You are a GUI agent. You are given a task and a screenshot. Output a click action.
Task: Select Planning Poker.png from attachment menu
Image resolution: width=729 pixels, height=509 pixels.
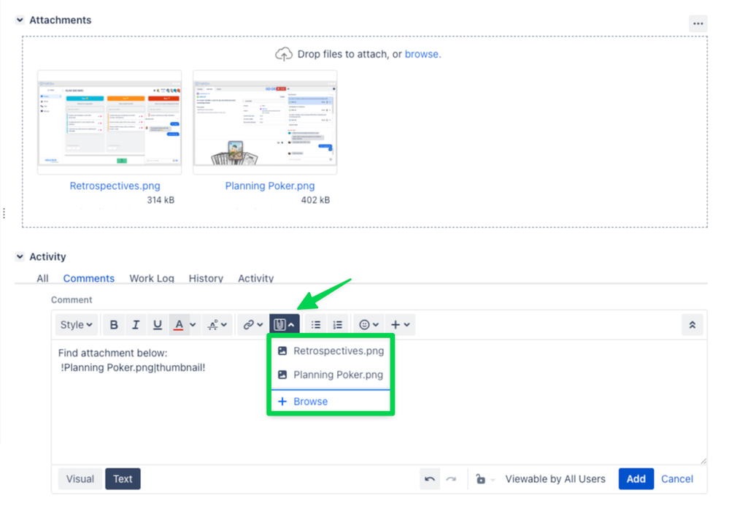pos(330,375)
